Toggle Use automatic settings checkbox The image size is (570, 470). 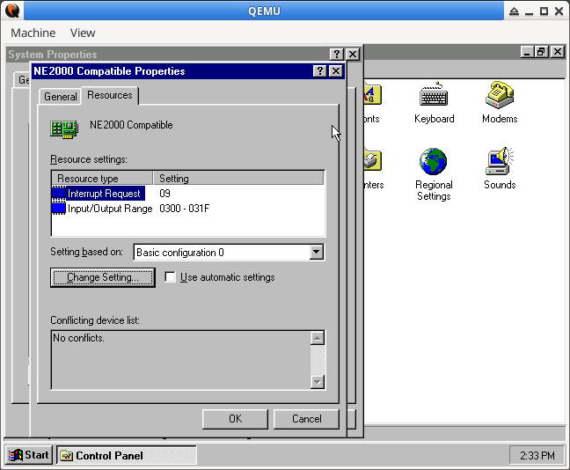point(170,277)
